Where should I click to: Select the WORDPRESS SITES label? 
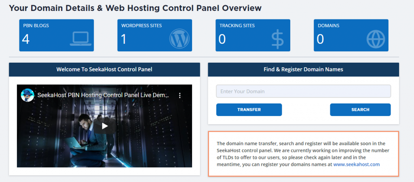(142, 25)
